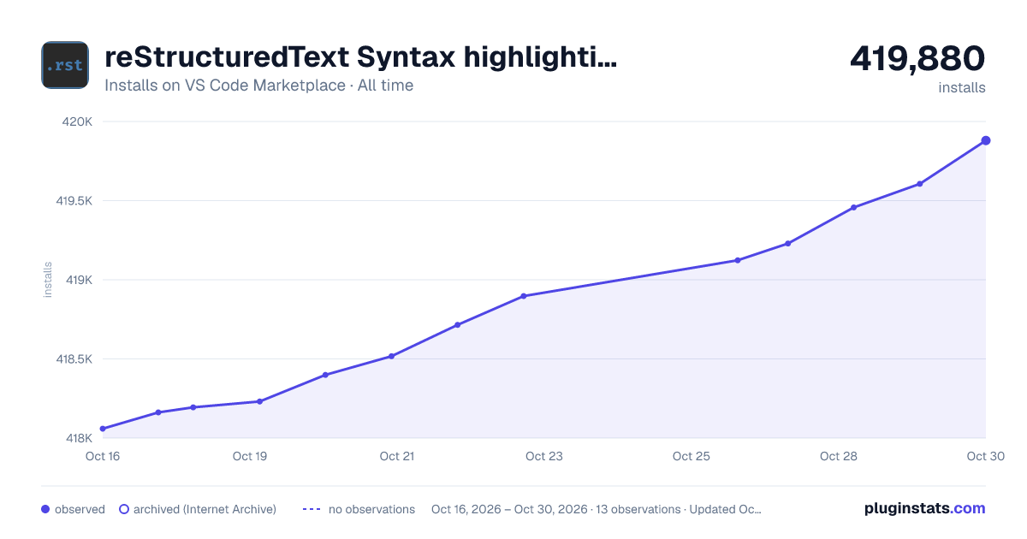Click the 'archived (Internet Archive)' legend label

coord(205,509)
